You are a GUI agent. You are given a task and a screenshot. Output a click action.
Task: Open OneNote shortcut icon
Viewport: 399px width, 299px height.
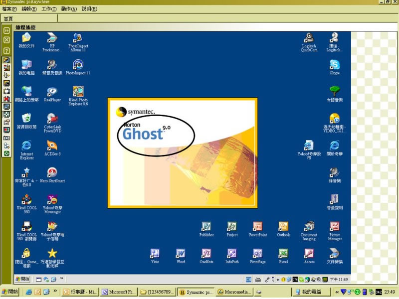[206, 256]
